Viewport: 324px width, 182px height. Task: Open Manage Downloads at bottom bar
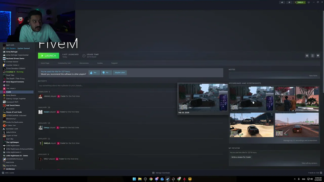click(161, 173)
